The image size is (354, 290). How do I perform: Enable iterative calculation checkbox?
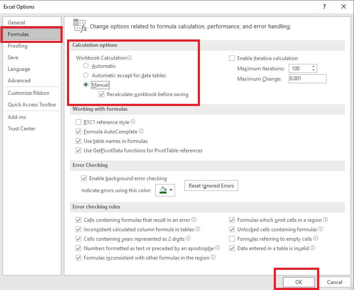click(232, 58)
